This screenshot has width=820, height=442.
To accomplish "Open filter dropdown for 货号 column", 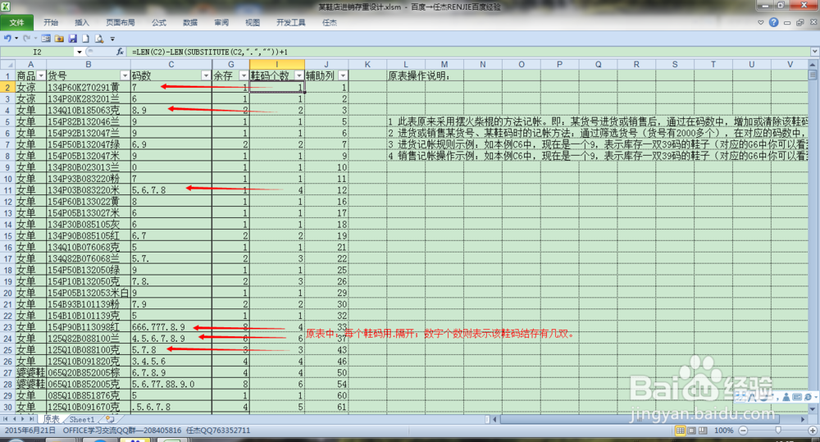I will coord(125,75).
